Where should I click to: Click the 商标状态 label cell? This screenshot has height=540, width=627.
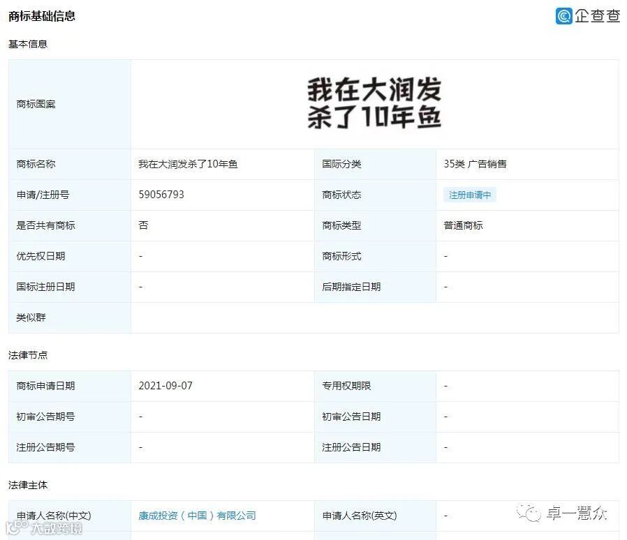tap(375, 195)
